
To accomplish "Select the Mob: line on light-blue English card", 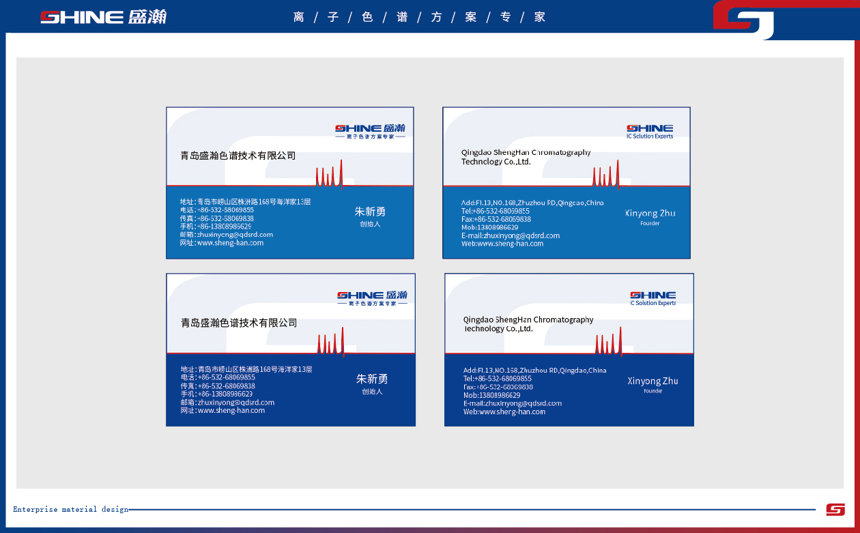I will (489, 227).
